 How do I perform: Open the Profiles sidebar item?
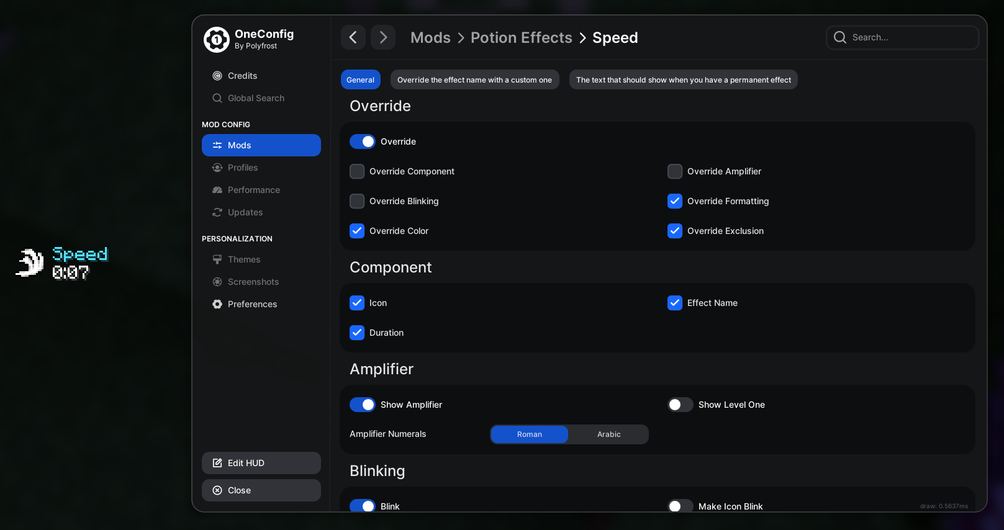pos(261,168)
